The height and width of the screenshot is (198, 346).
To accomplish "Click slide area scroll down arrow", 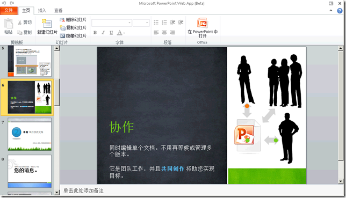I will click(x=341, y=181).
